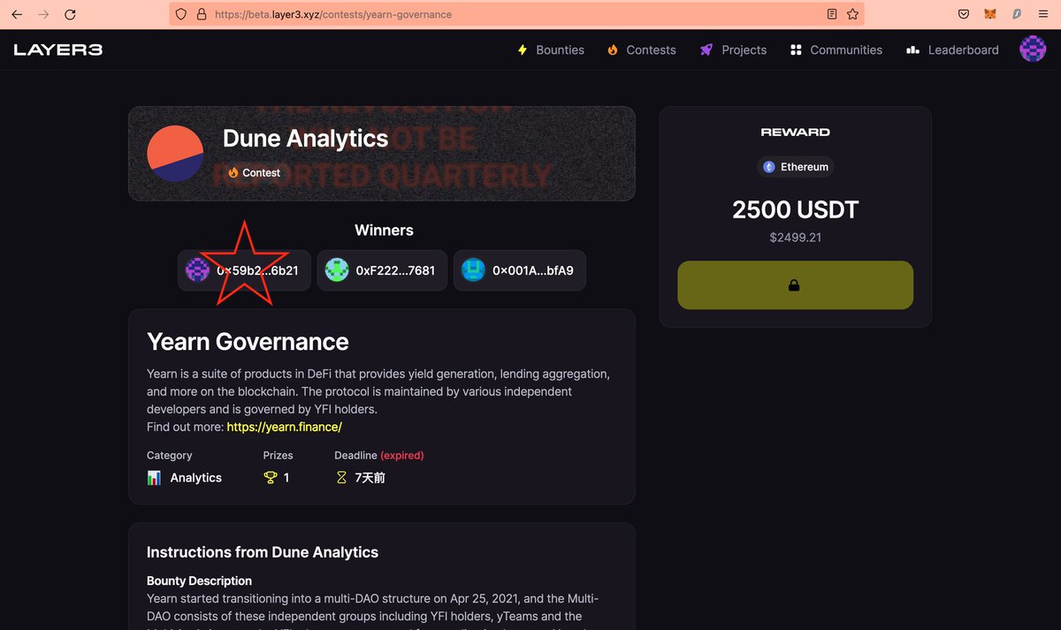
Task: Click the (expired) deadline label
Action: [402, 455]
